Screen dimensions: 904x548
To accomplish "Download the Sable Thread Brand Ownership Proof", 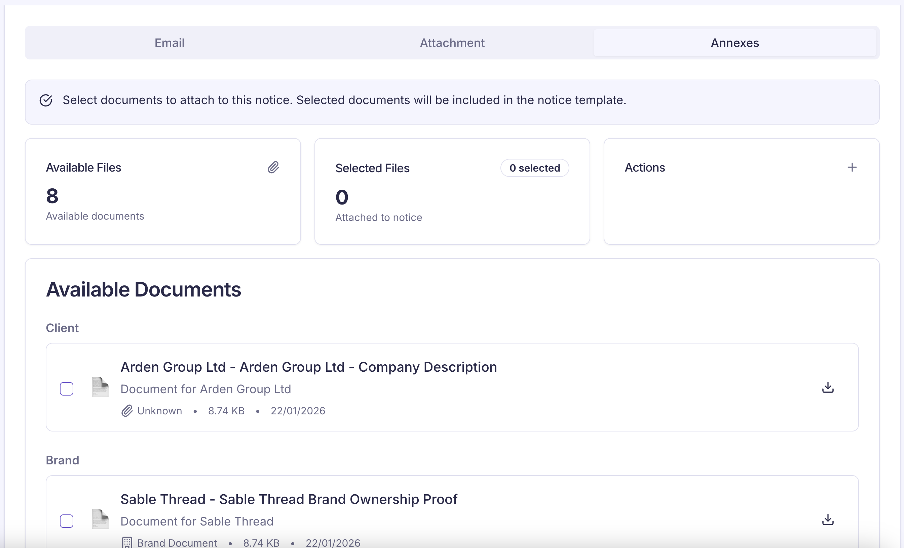I will coord(828,519).
